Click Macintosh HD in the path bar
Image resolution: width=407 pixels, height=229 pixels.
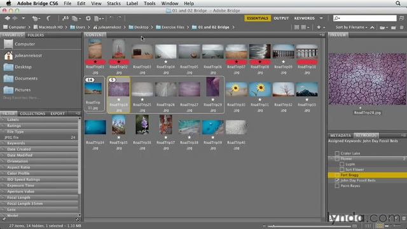(48, 27)
